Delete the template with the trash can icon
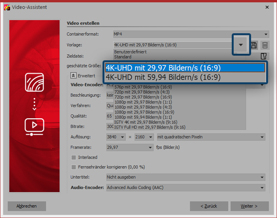Screen dimensions: 277x218 pyautogui.click(x=265, y=45)
